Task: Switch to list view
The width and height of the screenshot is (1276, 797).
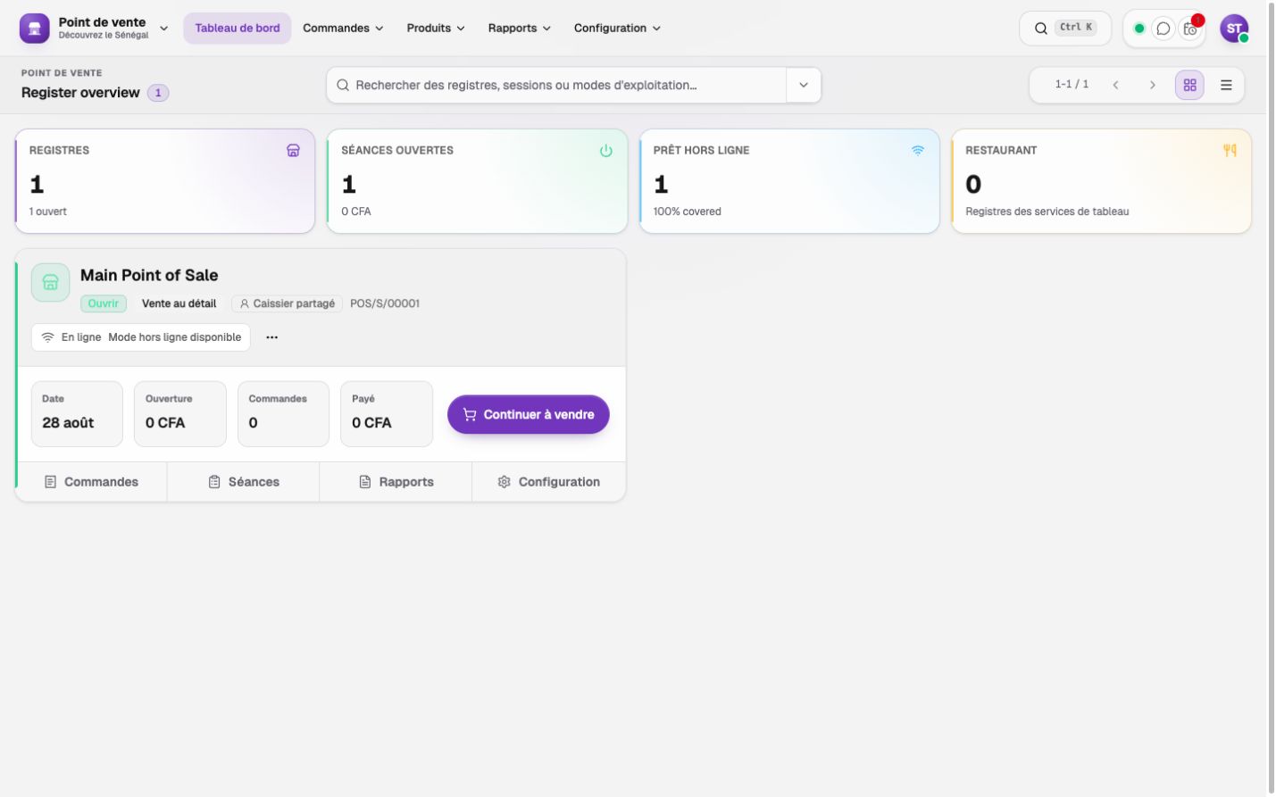Action: [1226, 85]
